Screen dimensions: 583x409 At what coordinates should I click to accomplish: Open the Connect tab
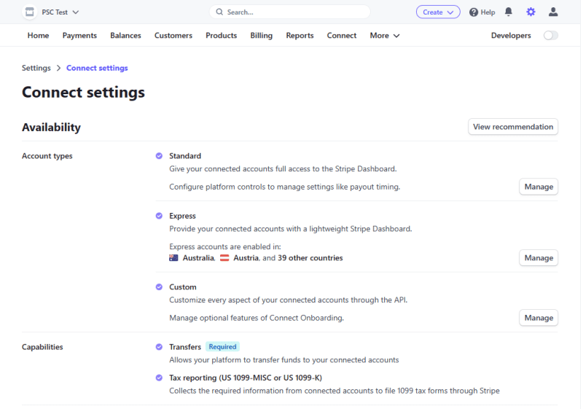tap(342, 36)
